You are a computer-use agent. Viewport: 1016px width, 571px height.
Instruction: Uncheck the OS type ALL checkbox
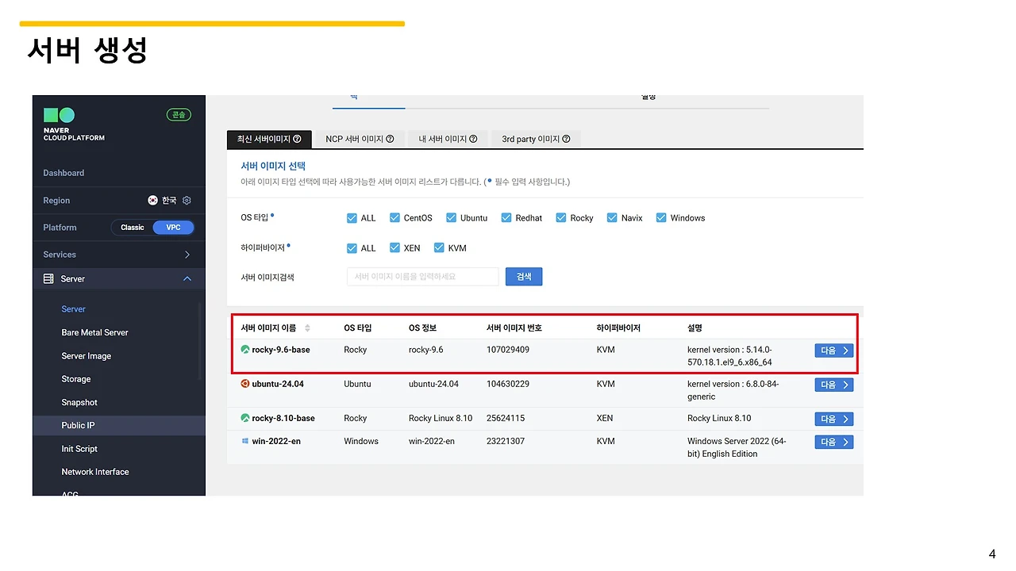352,218
